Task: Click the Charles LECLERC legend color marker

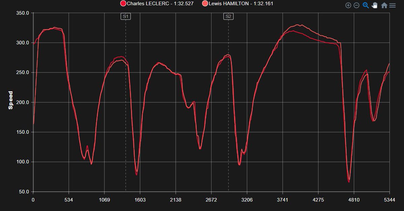Action: click(x=123, y=4)
